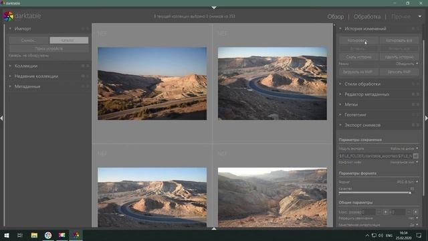Expand the Метки module

(x=340, y=104)
